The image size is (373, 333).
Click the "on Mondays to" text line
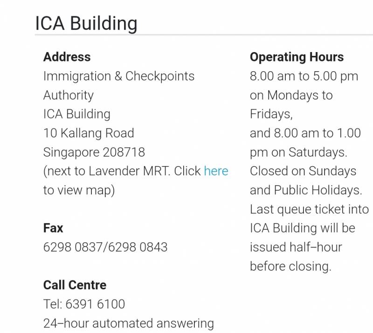(x=291, y=95)
